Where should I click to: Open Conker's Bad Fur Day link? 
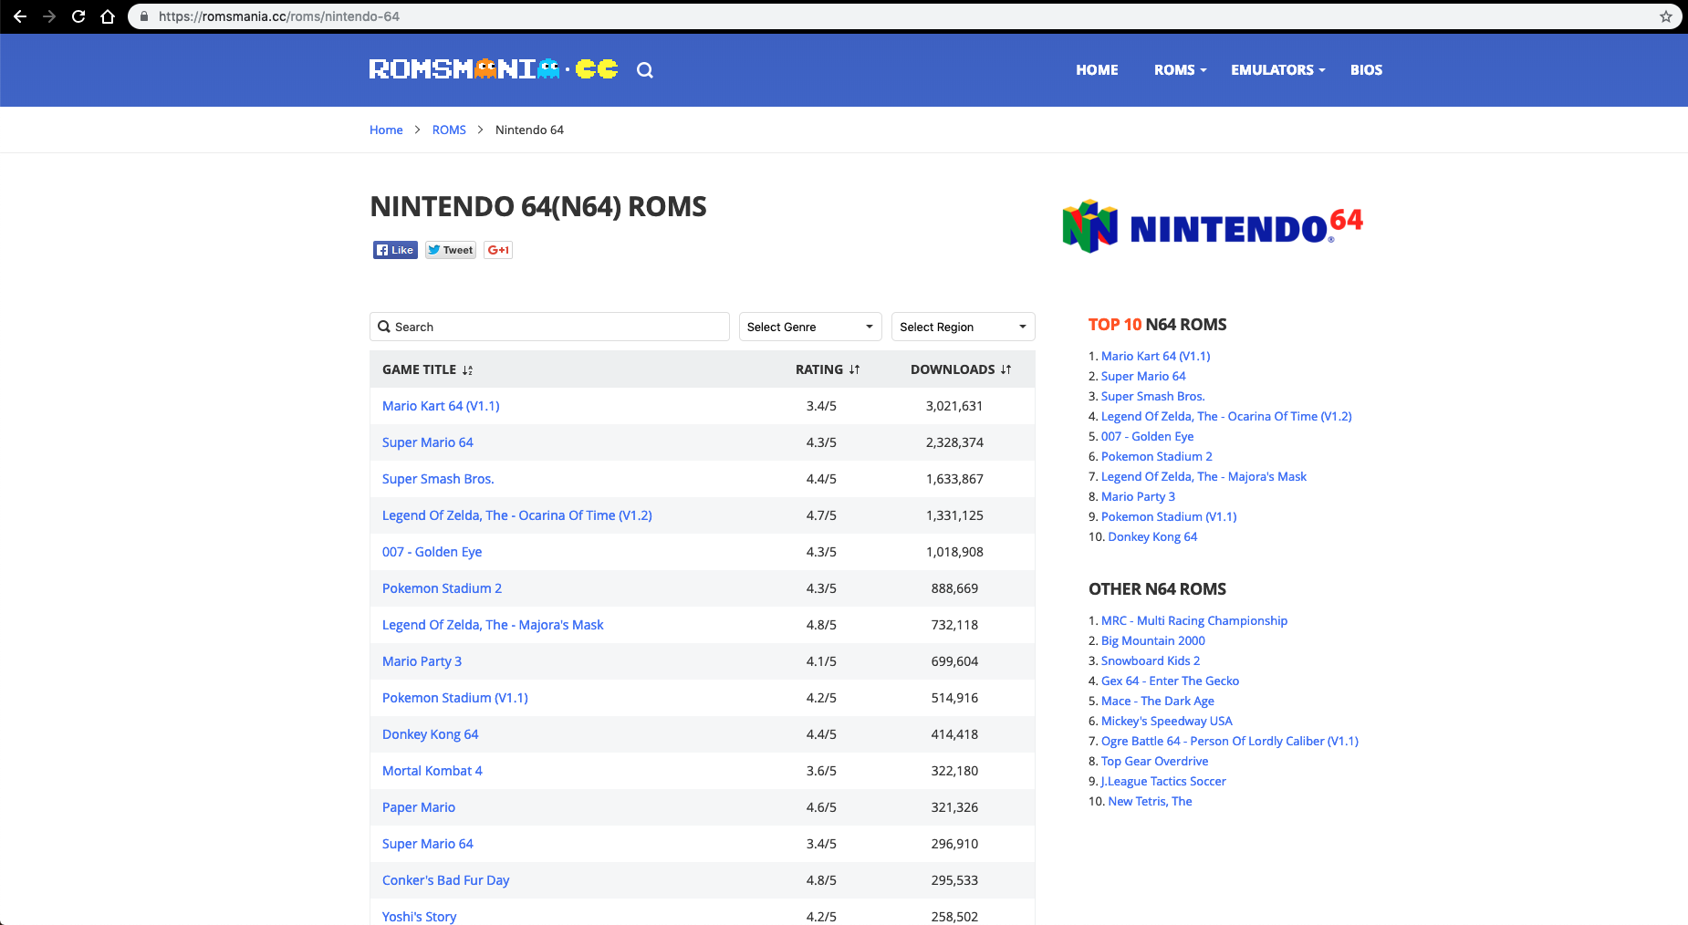[445, 880]
